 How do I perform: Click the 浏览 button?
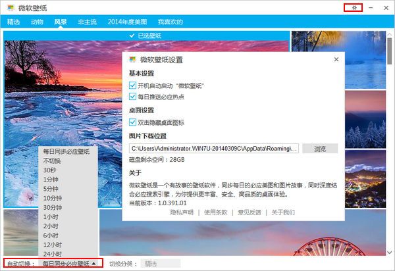click(320, 149)
